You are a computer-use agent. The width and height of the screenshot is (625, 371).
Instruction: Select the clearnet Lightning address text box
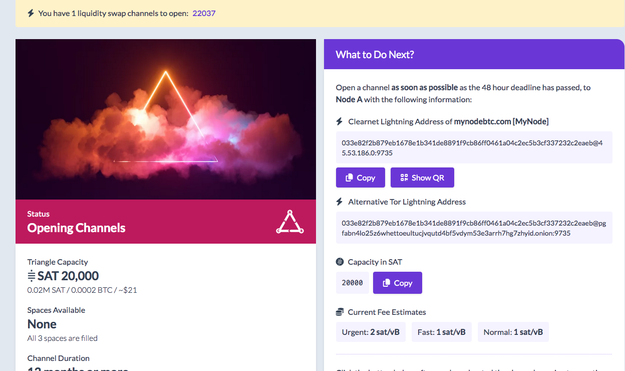click(x=474, y=147)
